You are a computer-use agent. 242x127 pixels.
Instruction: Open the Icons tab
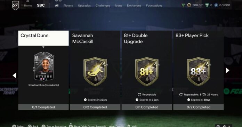click(x=118, y=6)
